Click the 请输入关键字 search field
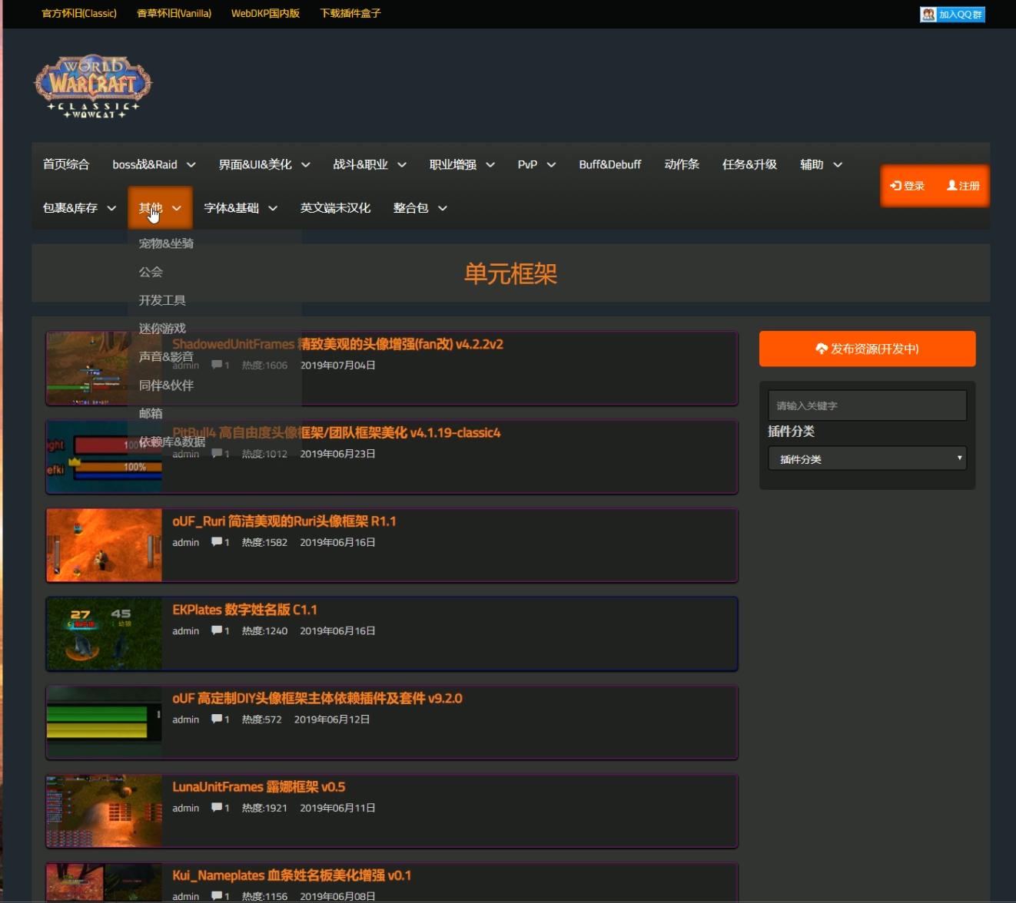The image size is (1016, 903). point(867,405)
